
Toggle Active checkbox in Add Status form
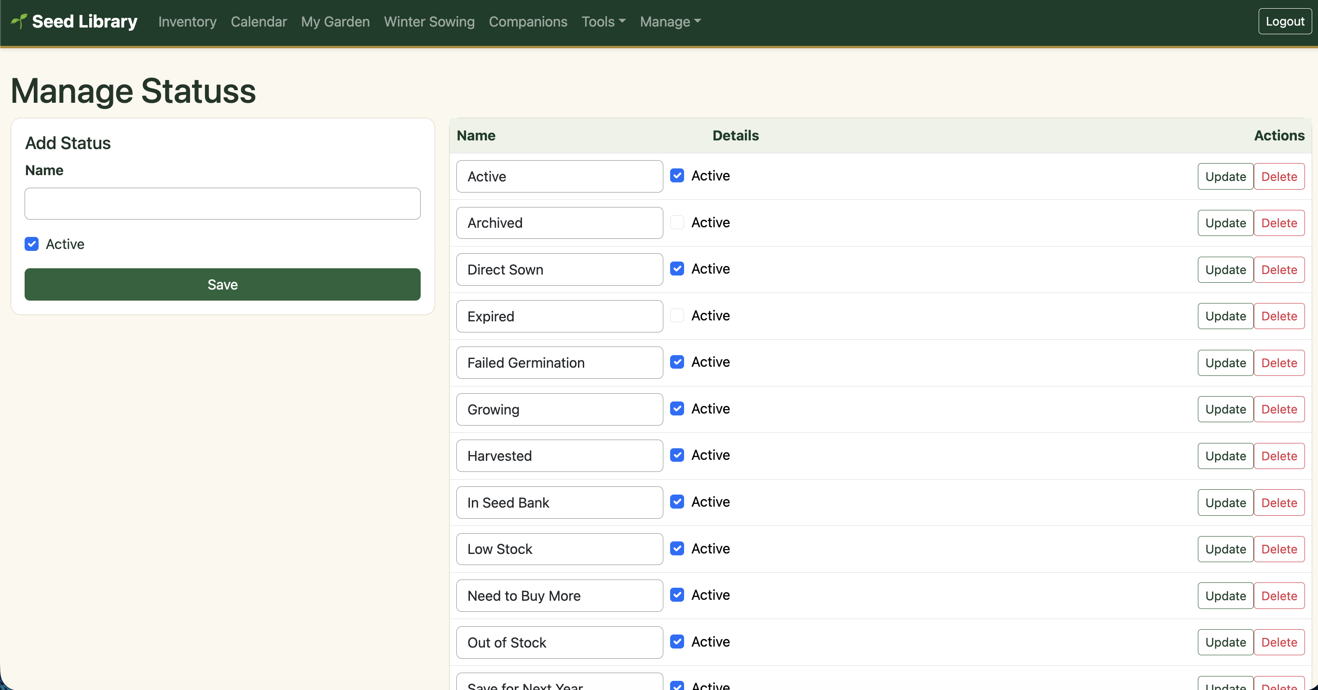point(32,244)
